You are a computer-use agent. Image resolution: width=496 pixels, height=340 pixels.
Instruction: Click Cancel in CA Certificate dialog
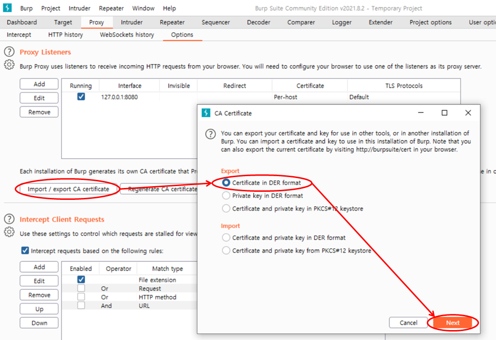click(x=408, y=322)
